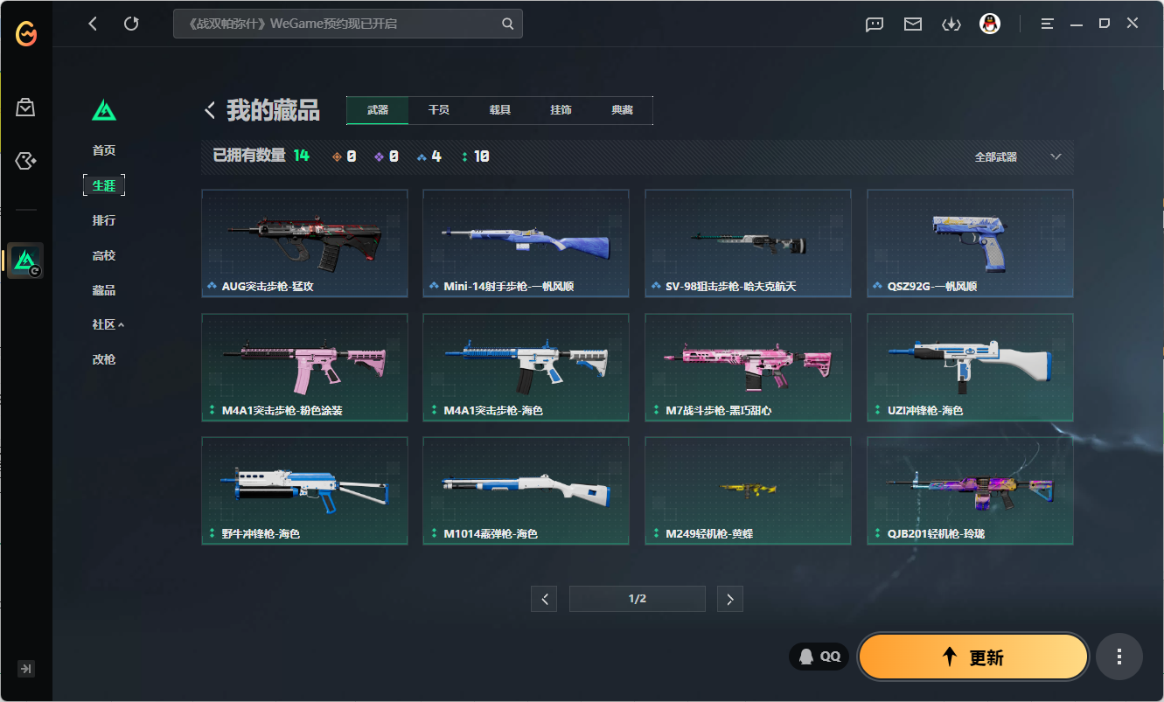Open the M249轻机枪-黄蜂 card
1164x702 pixels.
(x=748, y=491)
